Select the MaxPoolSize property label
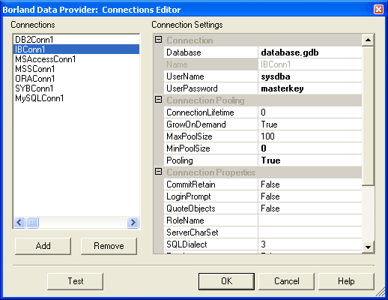This screenshot has height=300, width=388. coord(210,136)
